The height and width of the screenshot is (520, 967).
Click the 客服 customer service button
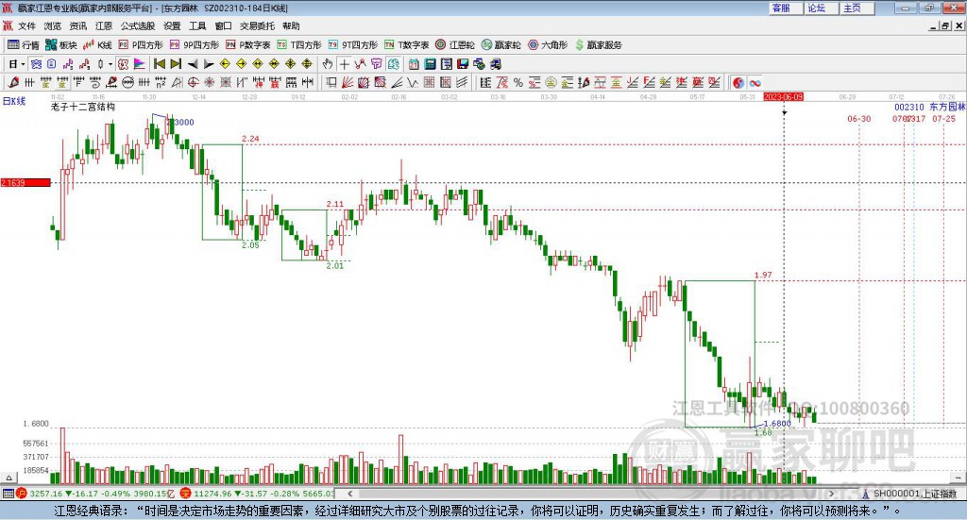point(786,8)
